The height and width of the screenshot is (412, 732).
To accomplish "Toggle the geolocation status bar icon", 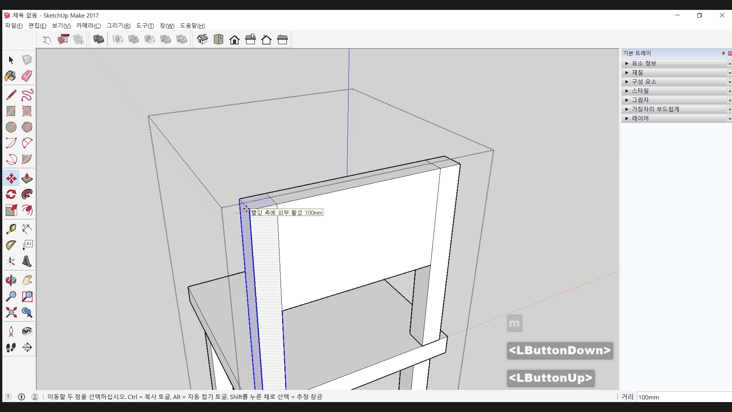I will 8,397.
